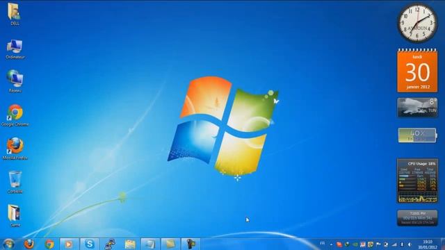The image size is (445, 250).
Task: Launch Mozilla Firefox from the desktop shortcut
Action: [15, 148]
